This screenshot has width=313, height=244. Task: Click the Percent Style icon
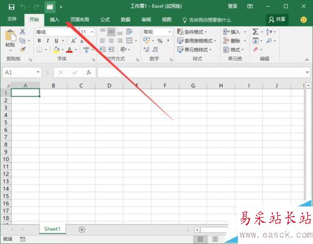pos(160,41)
